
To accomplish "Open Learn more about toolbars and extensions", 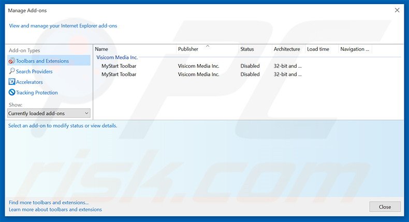I will 55,210.
